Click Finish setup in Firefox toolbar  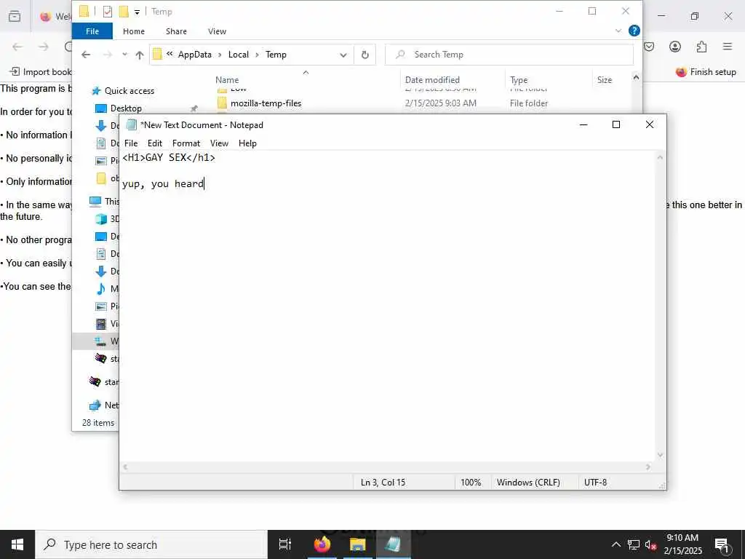click(x=706, y=72)
